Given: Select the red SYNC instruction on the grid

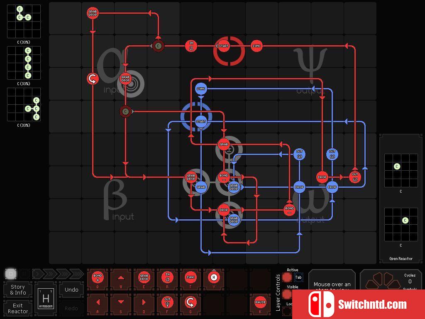Looking at the screenshot, I should pos(256,46).
